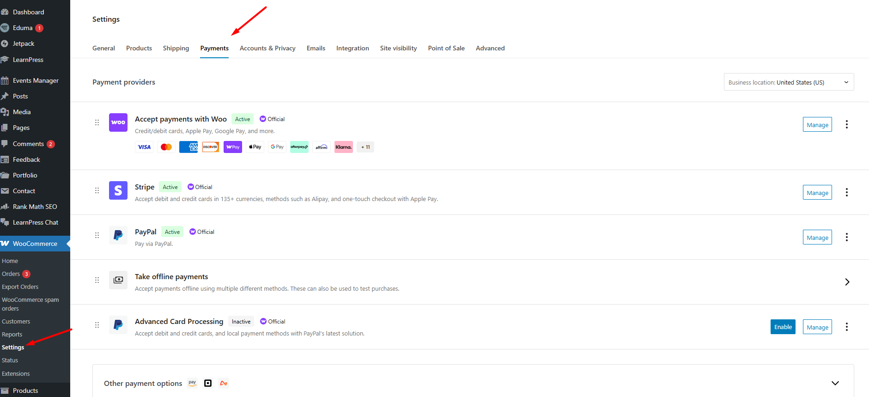Open WooCommerce Extensions submenu

(x=16, y=373)
